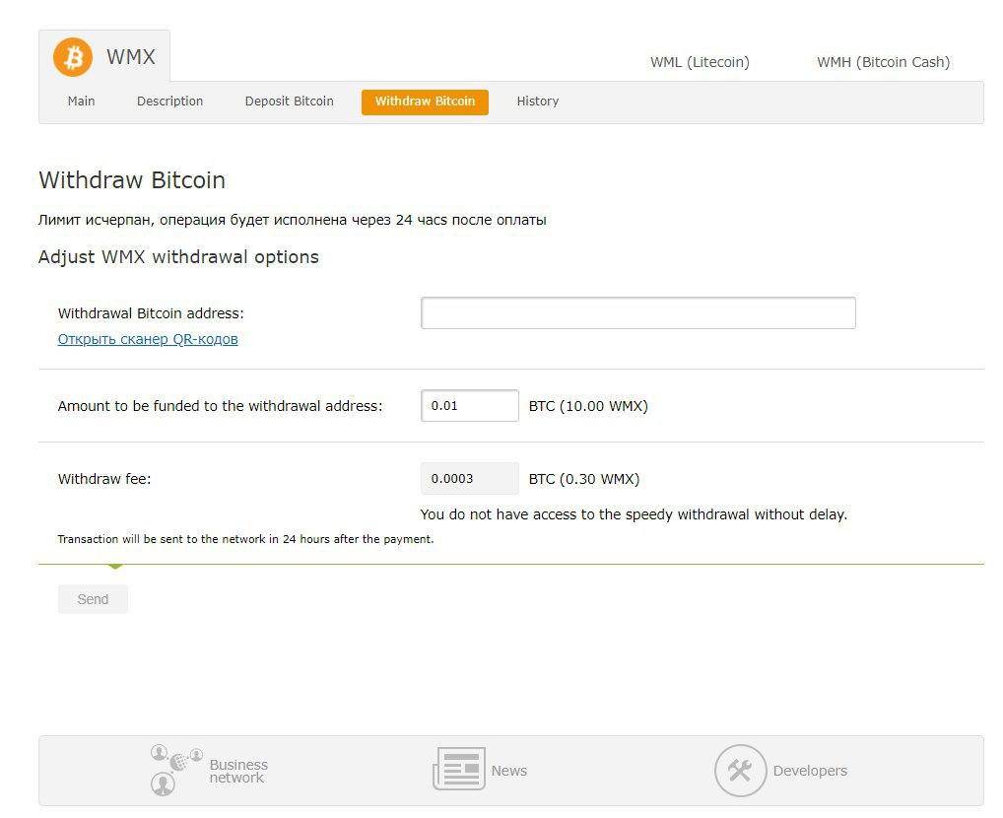The image size is (1003, 818).
Task: Open the Description section
Action: tap(169, 102)
